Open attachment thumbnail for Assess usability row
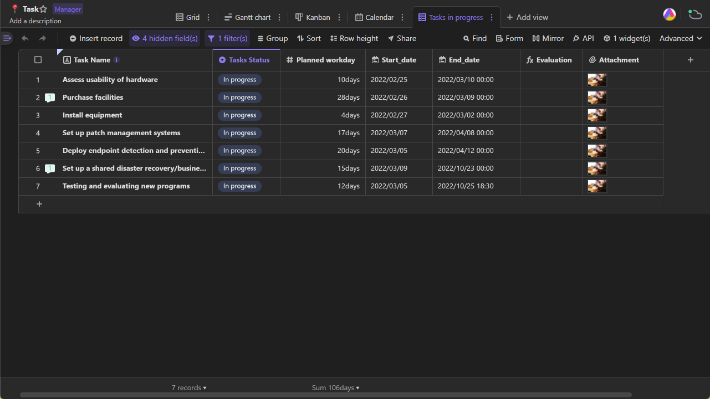The width and height of the screenshot is (710, 399). point(597,80)
